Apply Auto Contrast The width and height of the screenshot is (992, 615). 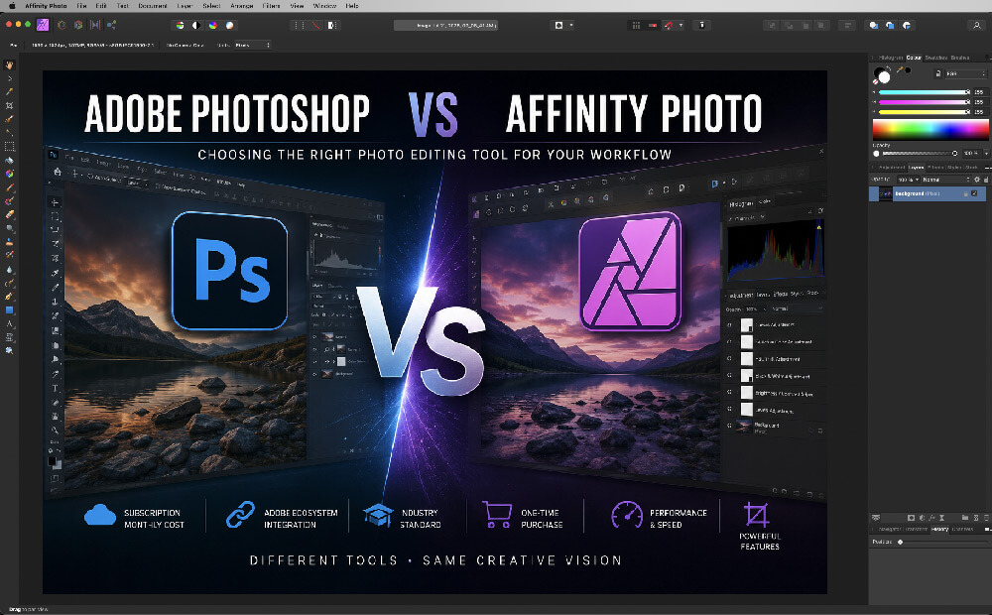pyautogui.click(x=196, y=26)
